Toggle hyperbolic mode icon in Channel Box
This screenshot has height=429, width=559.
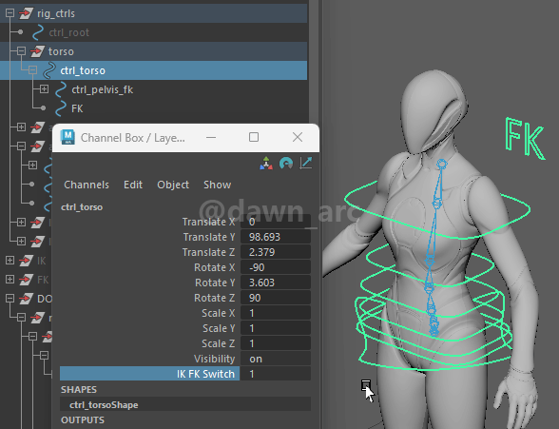coord(306,164)
